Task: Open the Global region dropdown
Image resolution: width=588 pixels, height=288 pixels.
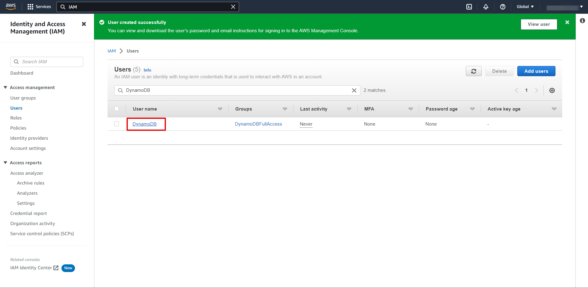Action: click(525, 7)
